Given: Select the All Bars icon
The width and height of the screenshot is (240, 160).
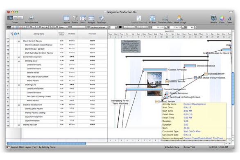Looking at the screenshot, I should 152,18.
